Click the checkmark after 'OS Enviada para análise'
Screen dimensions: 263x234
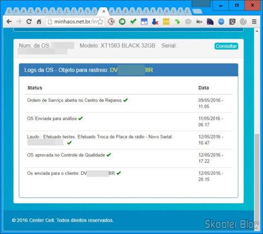click(81, 118)
